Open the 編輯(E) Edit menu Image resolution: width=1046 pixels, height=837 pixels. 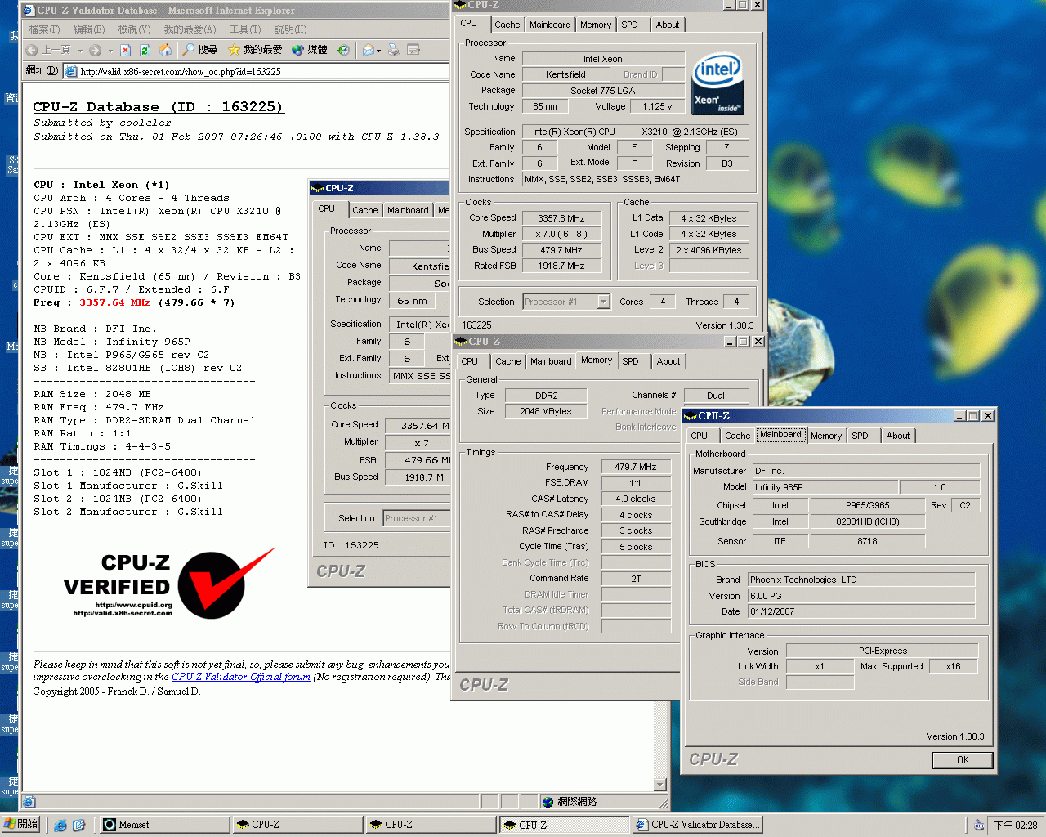[88, 29]
